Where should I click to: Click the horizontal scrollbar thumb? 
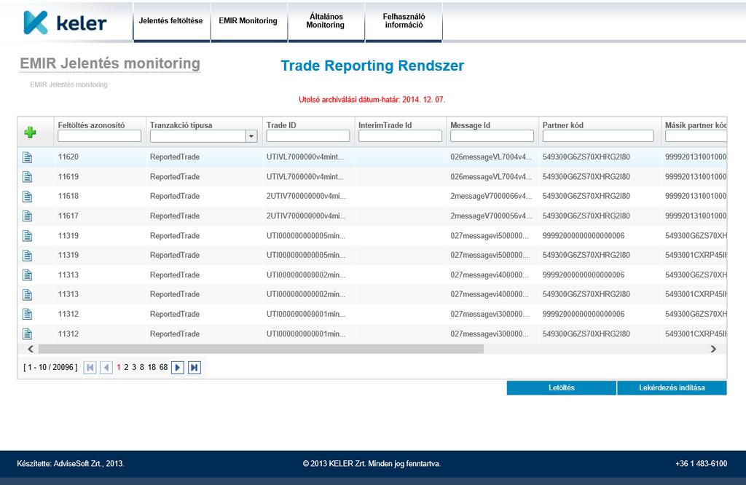tap(261, 349)
